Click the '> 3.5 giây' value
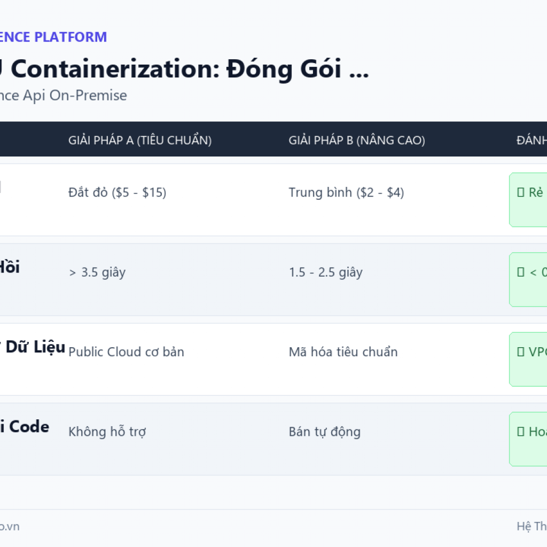Image resolution: width=547 pixels, height=547 pixels. click(97, 272)
